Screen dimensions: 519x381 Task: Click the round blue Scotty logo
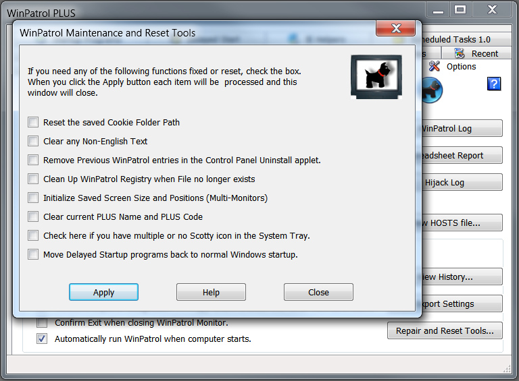click(431, 90)
